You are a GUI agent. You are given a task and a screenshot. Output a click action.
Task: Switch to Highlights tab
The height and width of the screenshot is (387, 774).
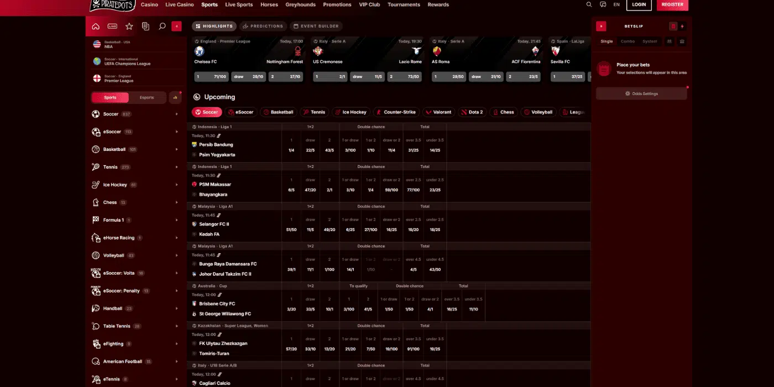click(x=214, y=26)
